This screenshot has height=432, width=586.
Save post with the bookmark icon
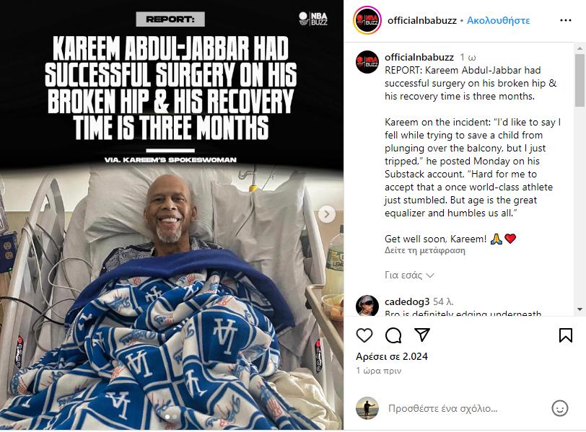566,335
